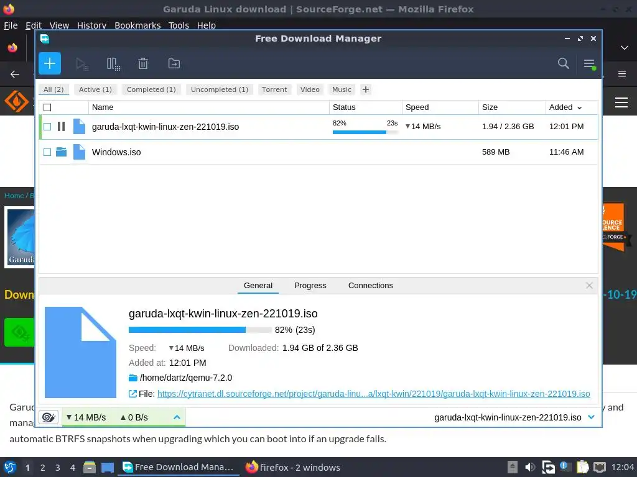Image resolution: width=637 pixels, height=477 pixels.
Task: Filter by Active (1) downloads
Action: (x=95, y=89)
